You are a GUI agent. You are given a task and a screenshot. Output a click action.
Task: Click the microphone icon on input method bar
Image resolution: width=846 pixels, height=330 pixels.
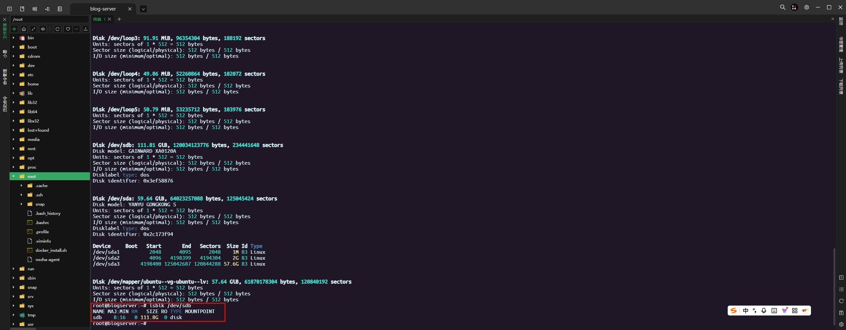(764, 311)
